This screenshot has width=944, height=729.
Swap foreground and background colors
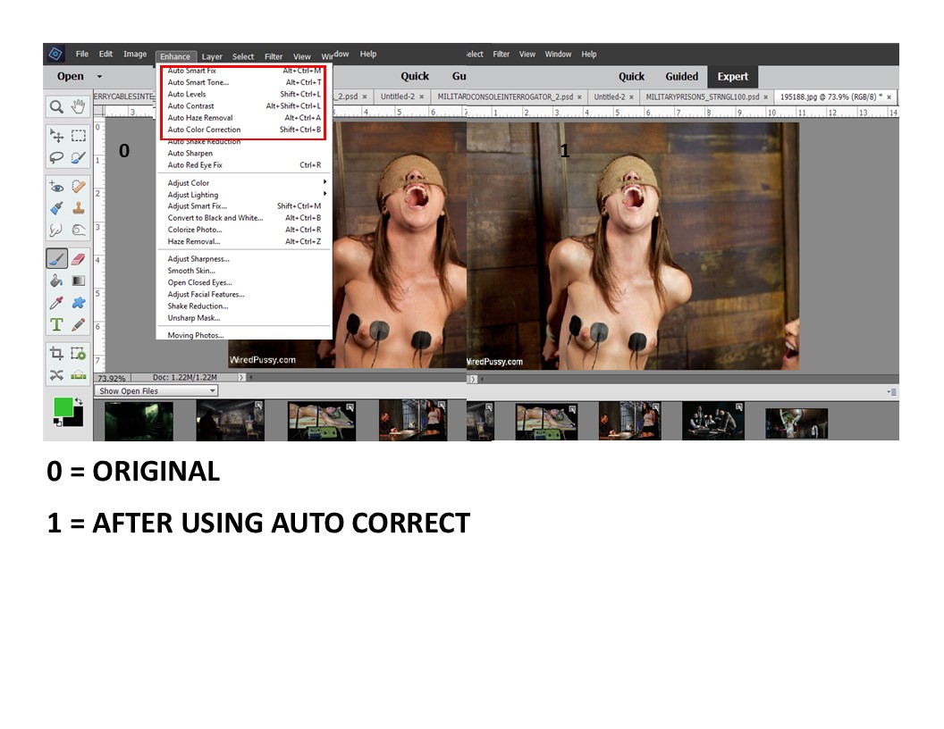point(79,401)
